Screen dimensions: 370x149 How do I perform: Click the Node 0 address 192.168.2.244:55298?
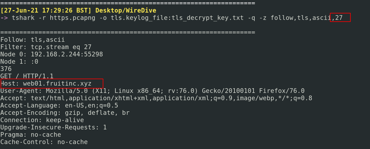[x=67, y=54]
